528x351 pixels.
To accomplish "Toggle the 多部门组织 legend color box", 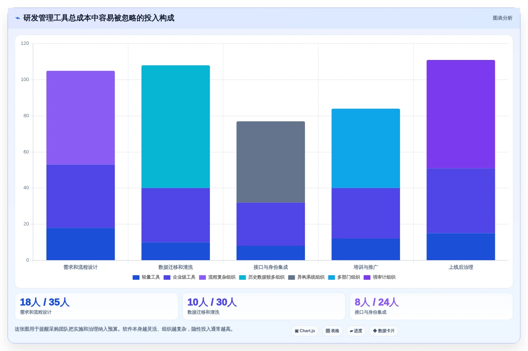I will coord(331,277).
